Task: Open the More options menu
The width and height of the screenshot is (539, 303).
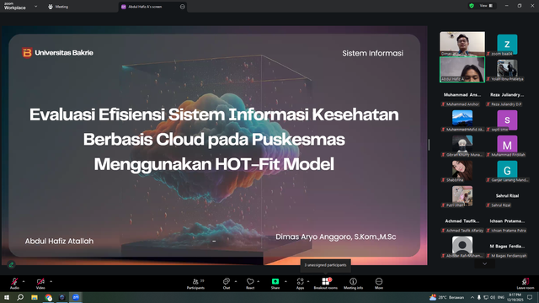Action: (x=379, y=284)
